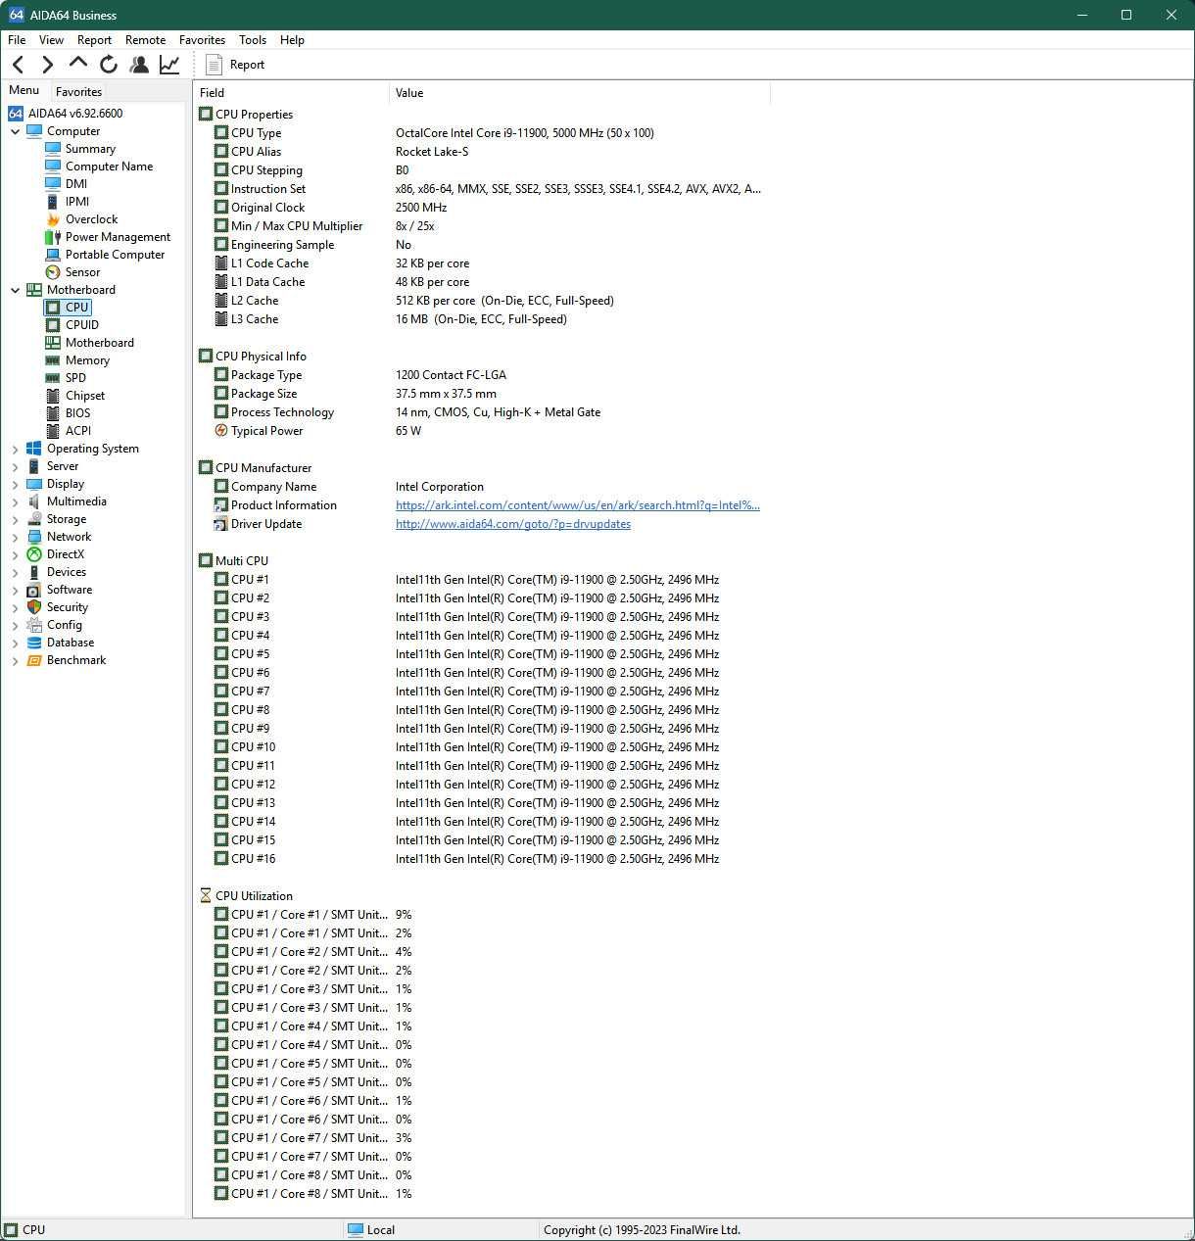Collapse the Computer tree node
This screenshot has height=1241, width=1195.
point(15,131)
